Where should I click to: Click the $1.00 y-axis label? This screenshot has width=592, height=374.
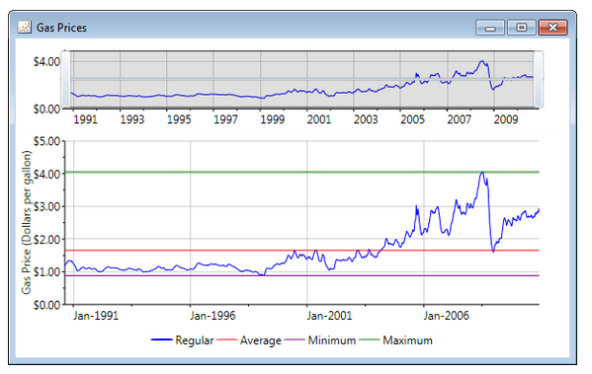pyautogui.click(x=46, y=271)
